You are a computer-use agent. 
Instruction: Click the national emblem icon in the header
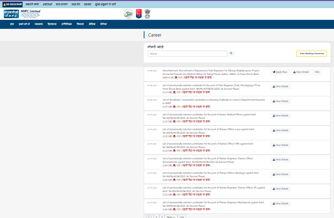tap(147, 13)
